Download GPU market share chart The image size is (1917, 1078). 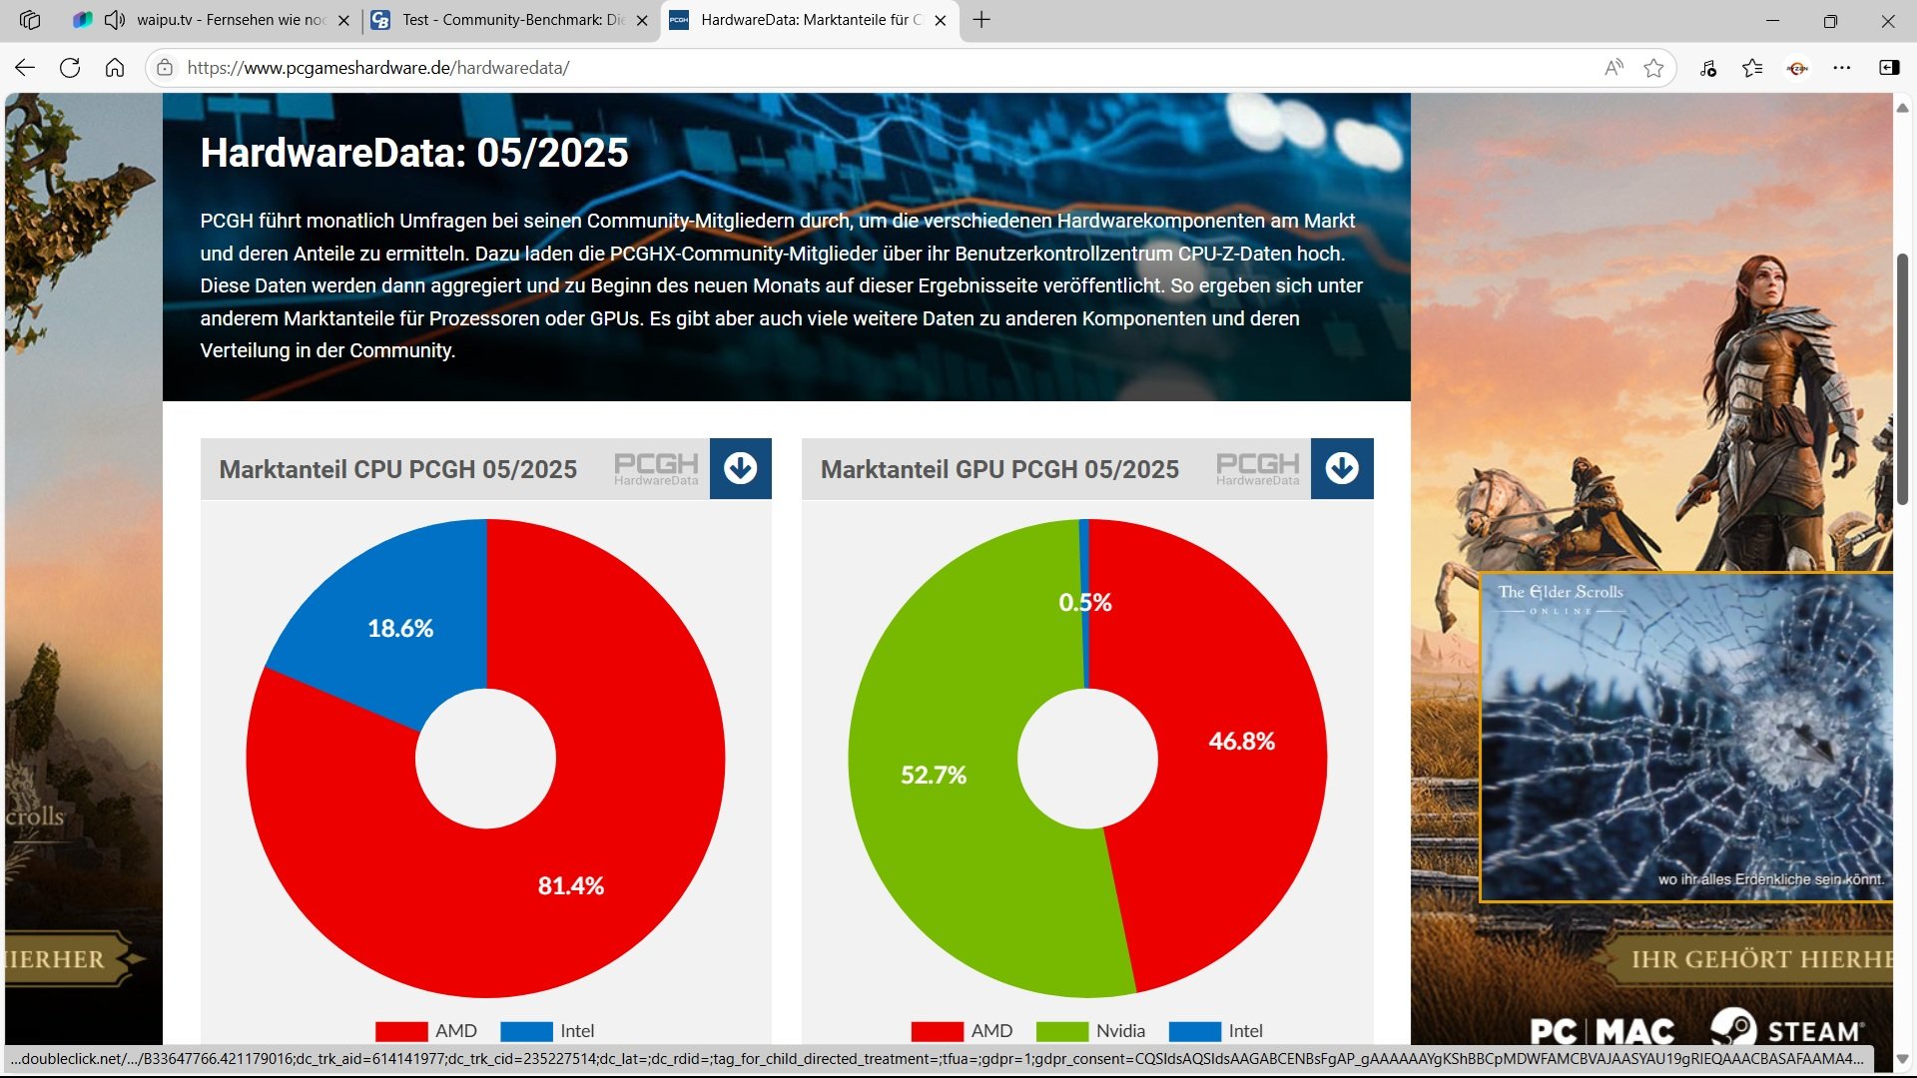(x=1342, y=468)
